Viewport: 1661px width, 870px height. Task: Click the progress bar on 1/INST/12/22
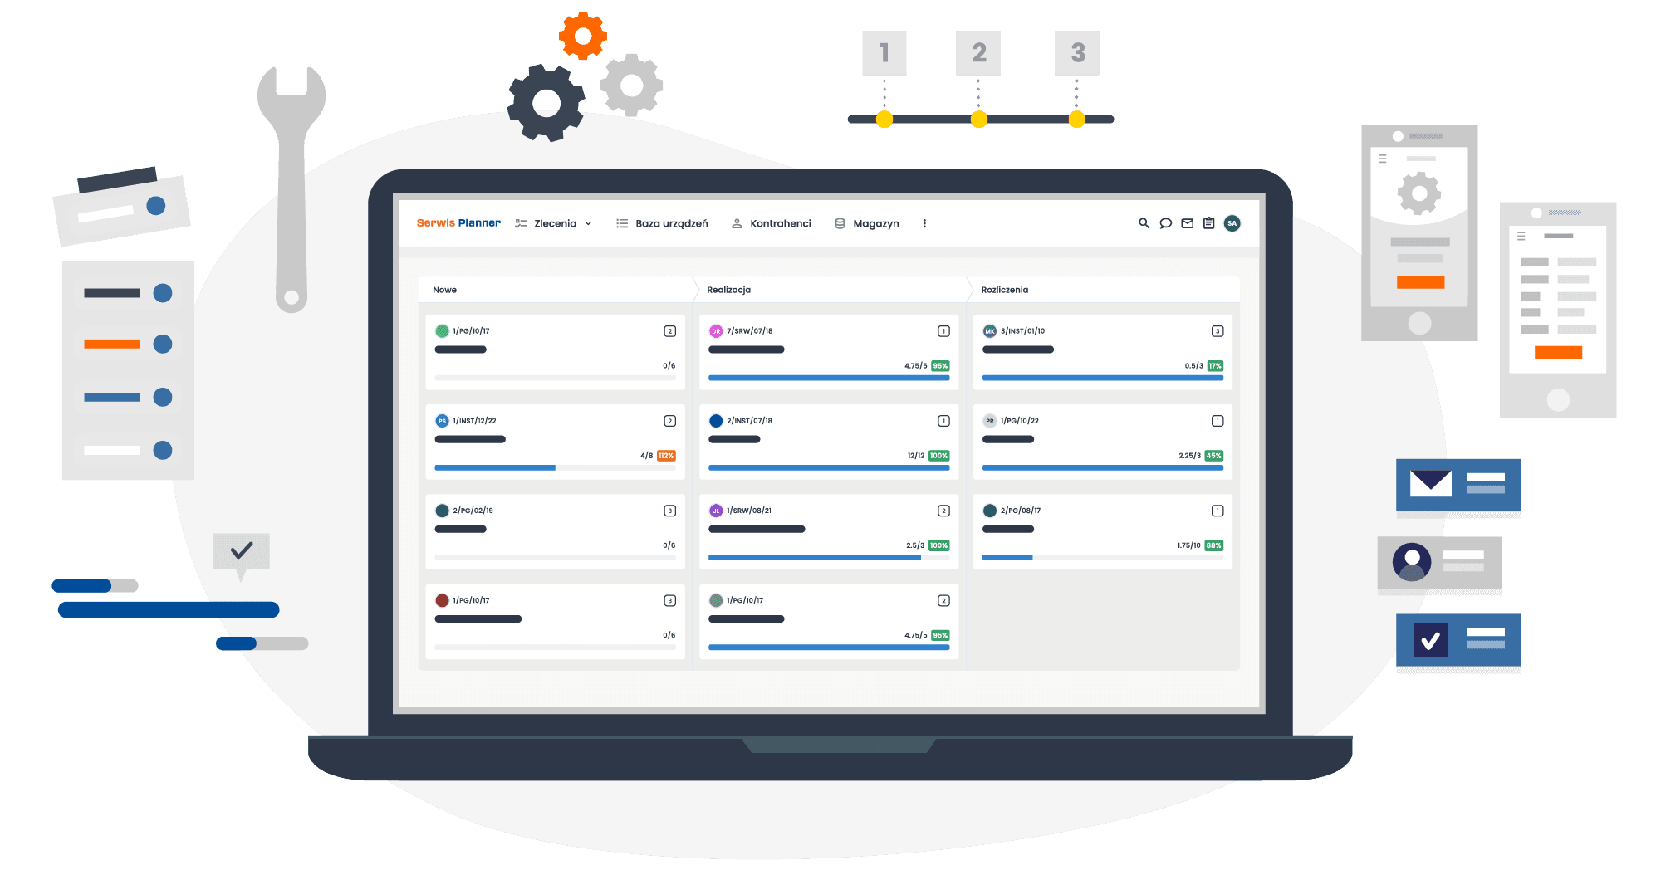[x=555, y=467]
